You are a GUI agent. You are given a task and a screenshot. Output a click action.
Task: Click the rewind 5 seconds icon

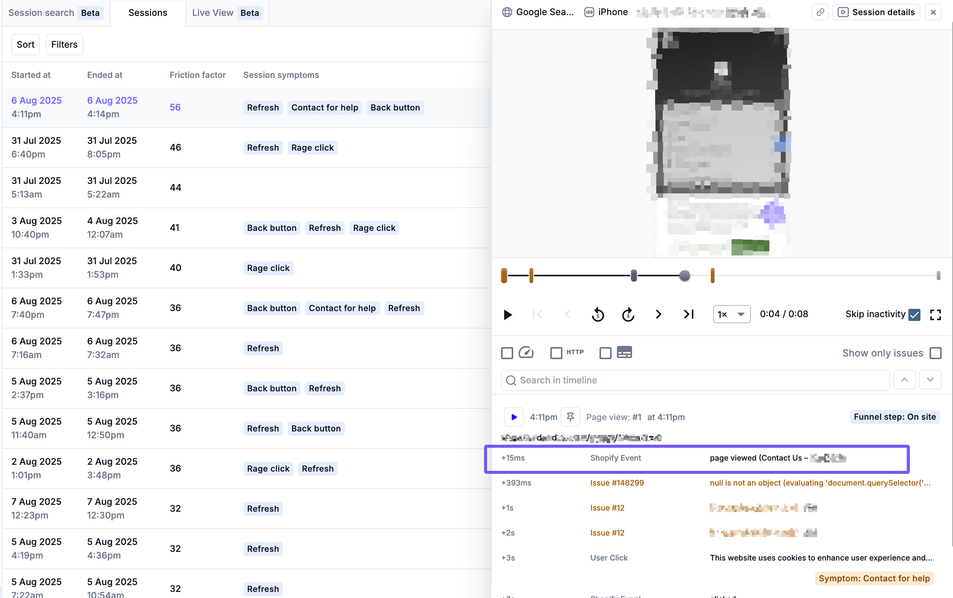pyautogui.click(x=598, y=315)
